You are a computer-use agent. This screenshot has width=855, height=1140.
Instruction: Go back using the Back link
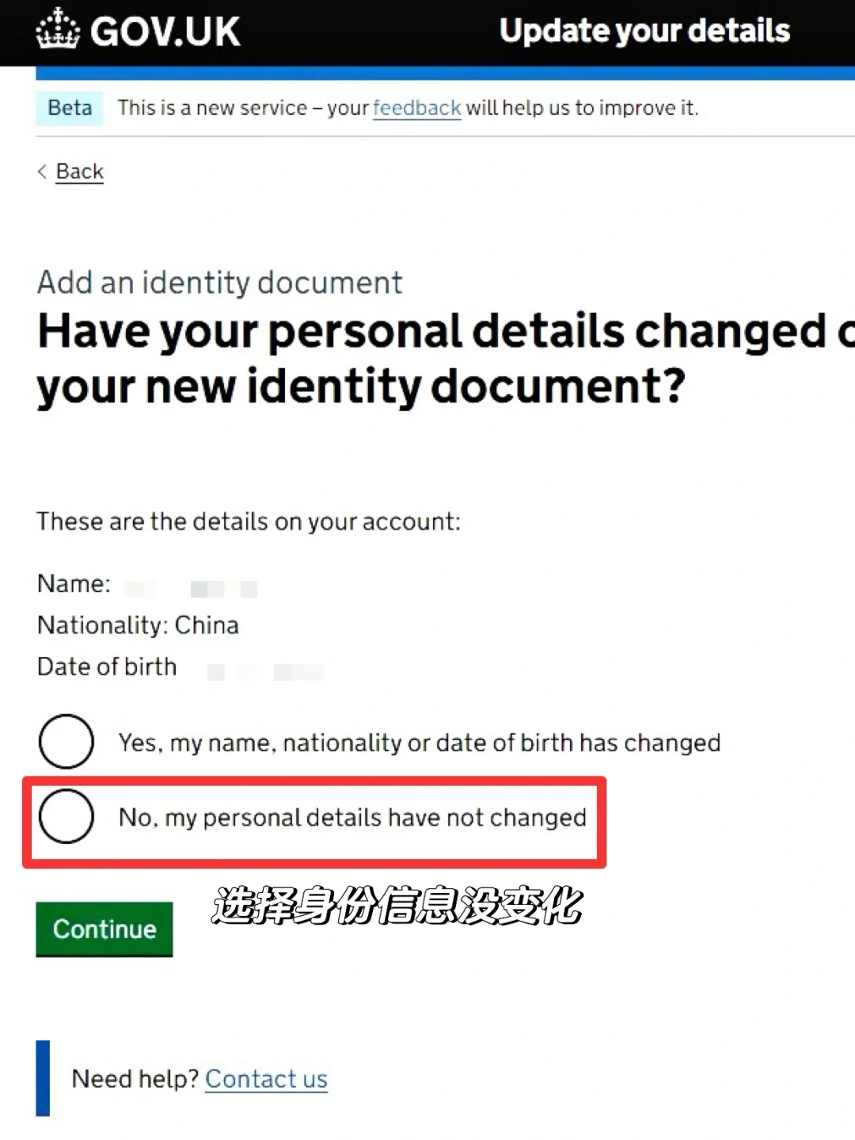[x=79, y=172]
